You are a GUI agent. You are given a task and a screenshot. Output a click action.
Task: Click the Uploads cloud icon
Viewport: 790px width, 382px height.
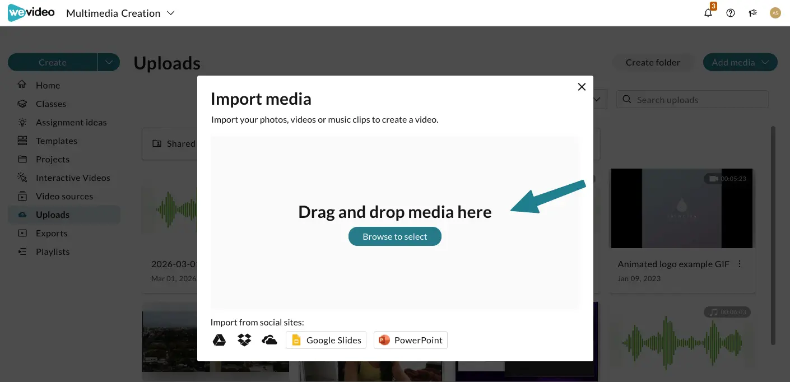point(22,215)
